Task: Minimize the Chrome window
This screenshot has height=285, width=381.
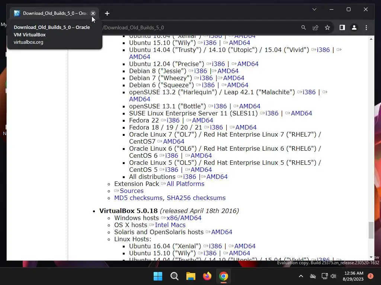Action: pyautogui.click(x=332, y=9)
